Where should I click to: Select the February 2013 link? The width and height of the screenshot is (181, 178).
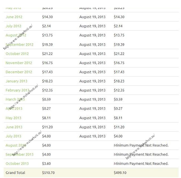tap(17, 91)
